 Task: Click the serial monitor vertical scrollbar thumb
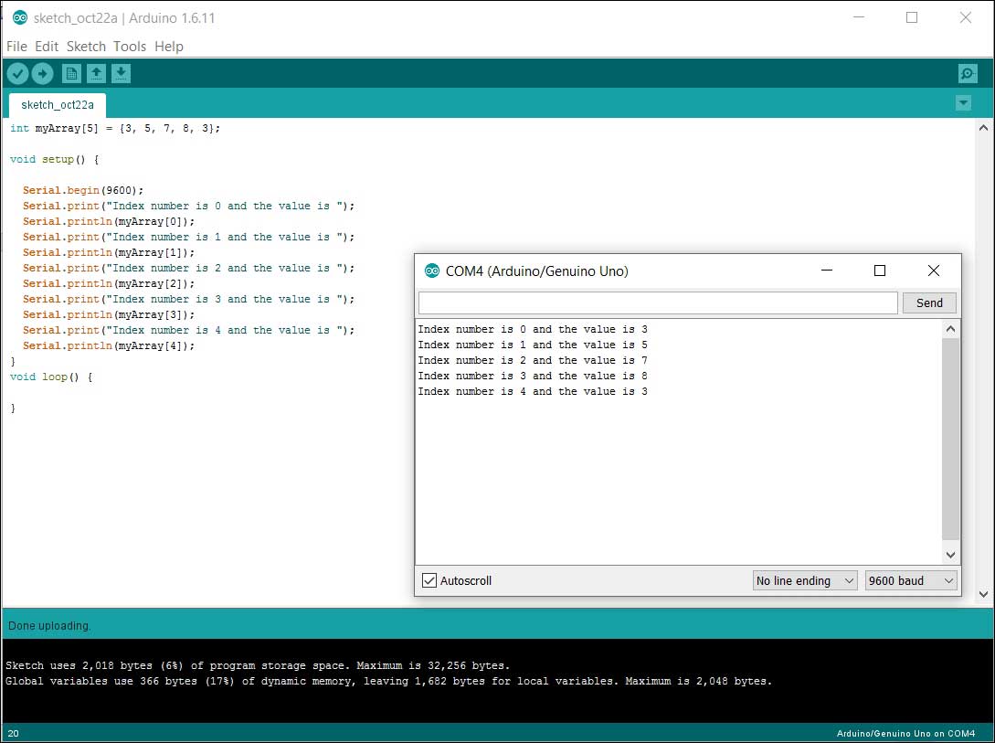(x=950, y=439)
